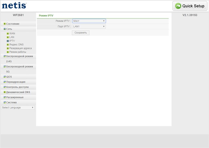Click the icon next to WAN
The width and height of the screenshot is (209, 148).
point(8,34)
